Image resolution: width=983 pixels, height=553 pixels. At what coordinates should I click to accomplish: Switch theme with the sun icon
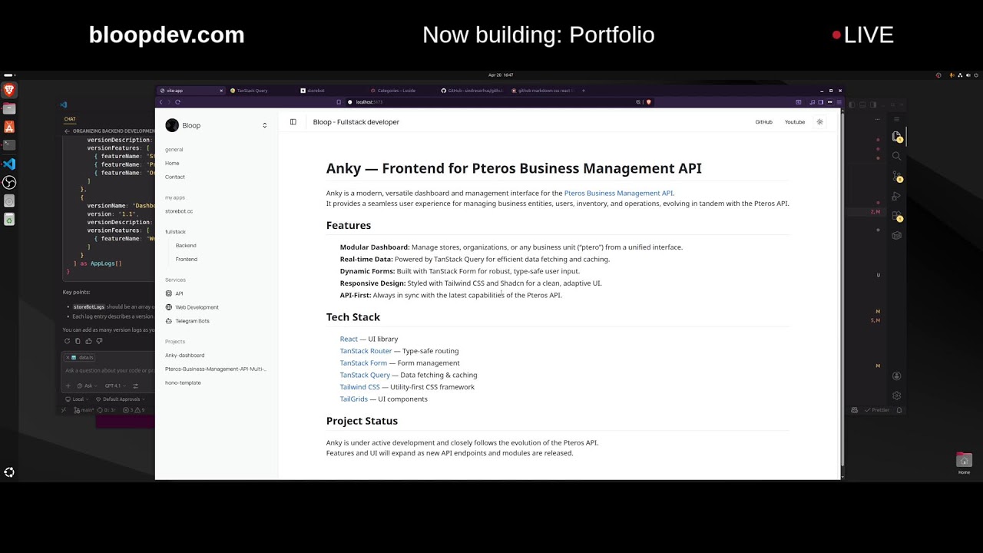click(x=819, y=122)
